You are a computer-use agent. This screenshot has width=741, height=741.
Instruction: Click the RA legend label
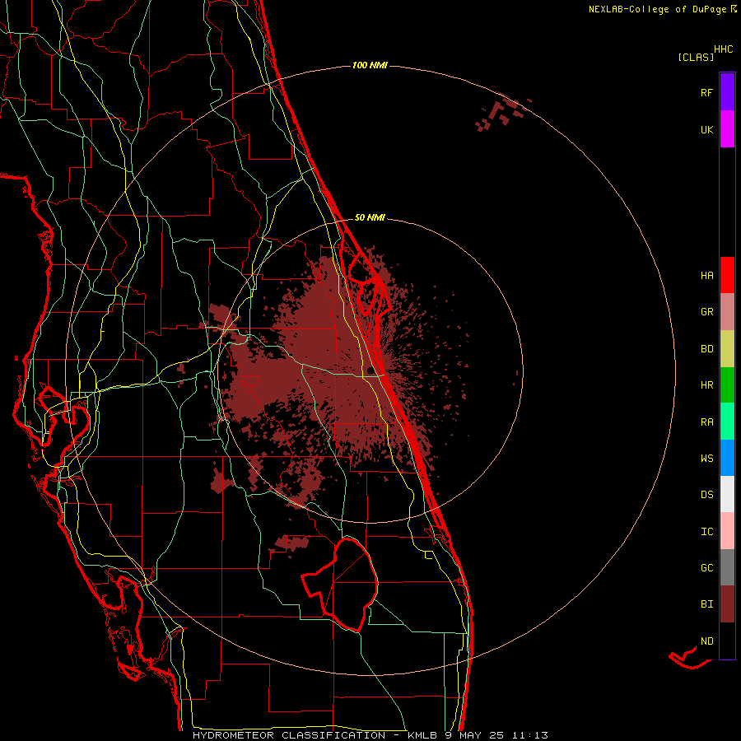pyautogui.click(x=707, y=422)
